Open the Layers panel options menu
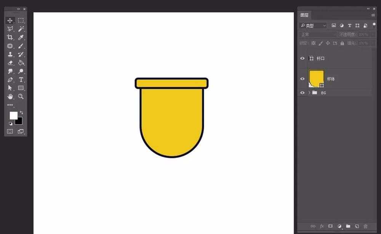The width and height of the screenshot is (381, 234). (373, 15)
